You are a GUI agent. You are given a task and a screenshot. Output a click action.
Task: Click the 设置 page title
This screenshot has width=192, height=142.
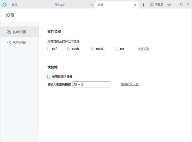click(x=10, y=15)
